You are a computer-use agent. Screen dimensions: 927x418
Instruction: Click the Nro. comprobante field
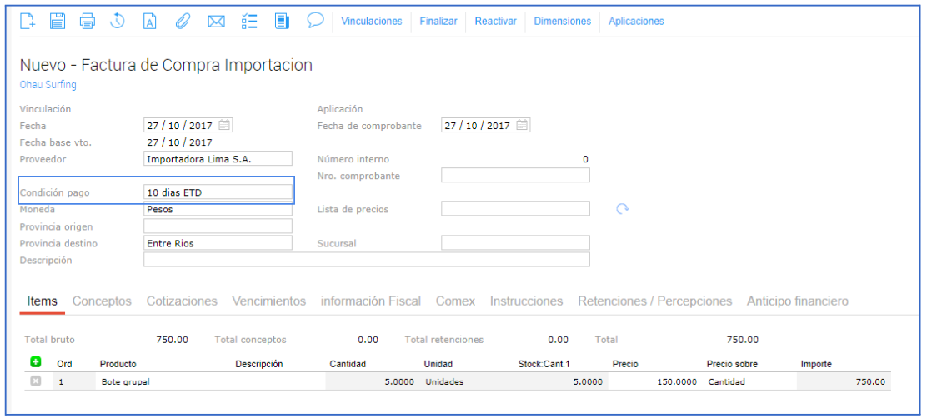point(515,176)
